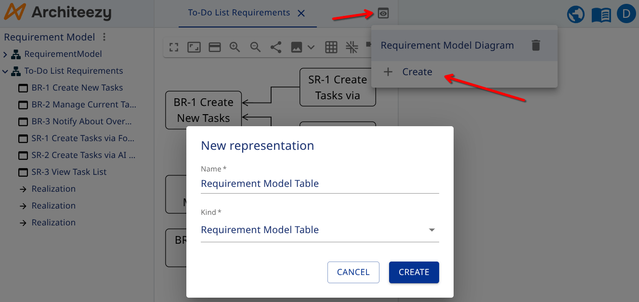Click the snap to grid toolbar icon
This screenshot has height=302, width=639.
click(x=351, y=47)
